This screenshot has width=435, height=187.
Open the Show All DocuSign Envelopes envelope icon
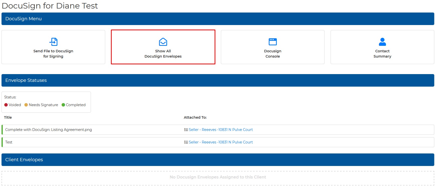pyautogui.click(x=163, y=42)
